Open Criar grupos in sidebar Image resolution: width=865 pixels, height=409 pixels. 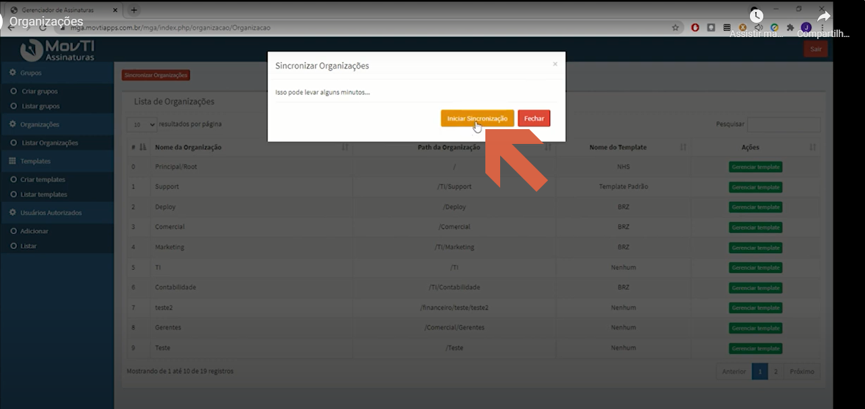(40, 91)
